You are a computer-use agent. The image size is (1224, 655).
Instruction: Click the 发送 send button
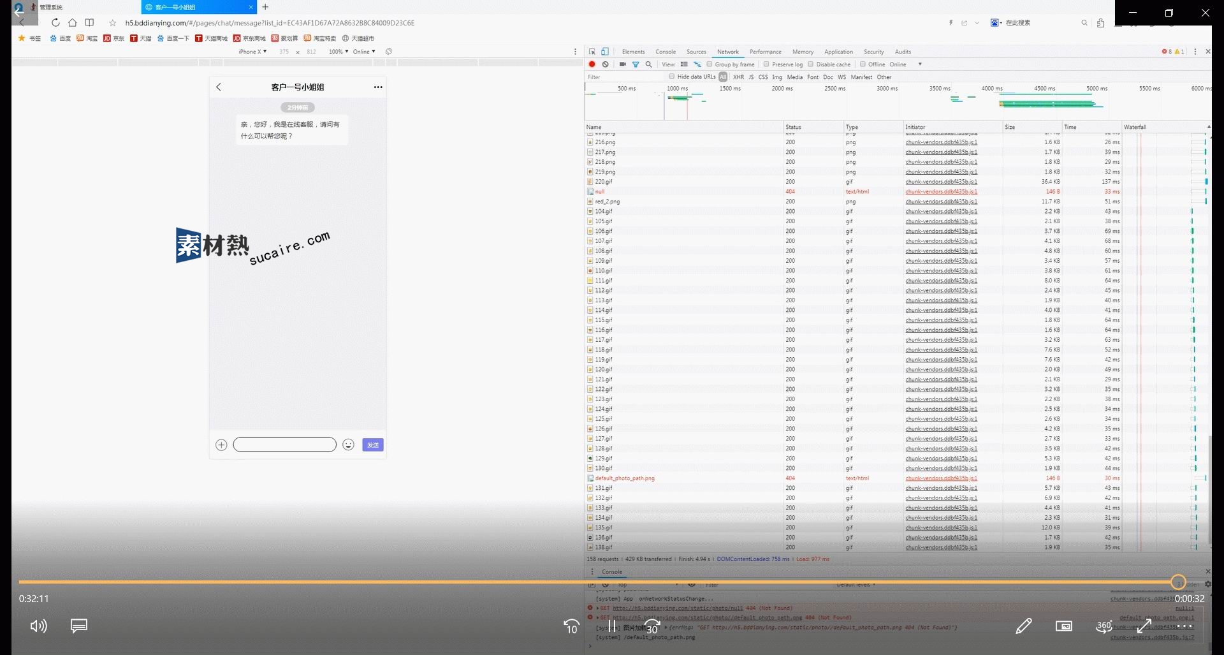click(x=373, y=445)
